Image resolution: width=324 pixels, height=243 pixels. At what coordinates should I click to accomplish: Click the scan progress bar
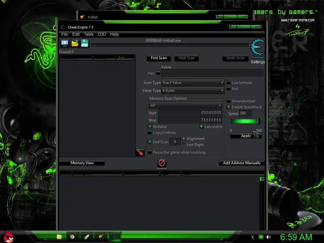[170, 45]
